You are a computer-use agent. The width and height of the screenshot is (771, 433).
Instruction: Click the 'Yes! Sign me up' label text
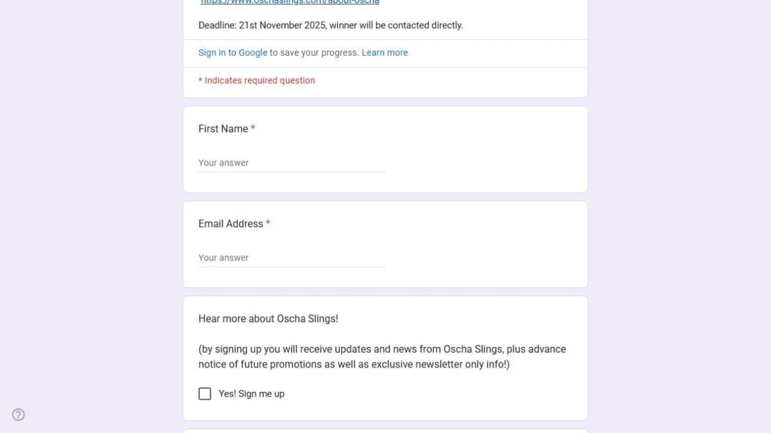tap(251, 394)
